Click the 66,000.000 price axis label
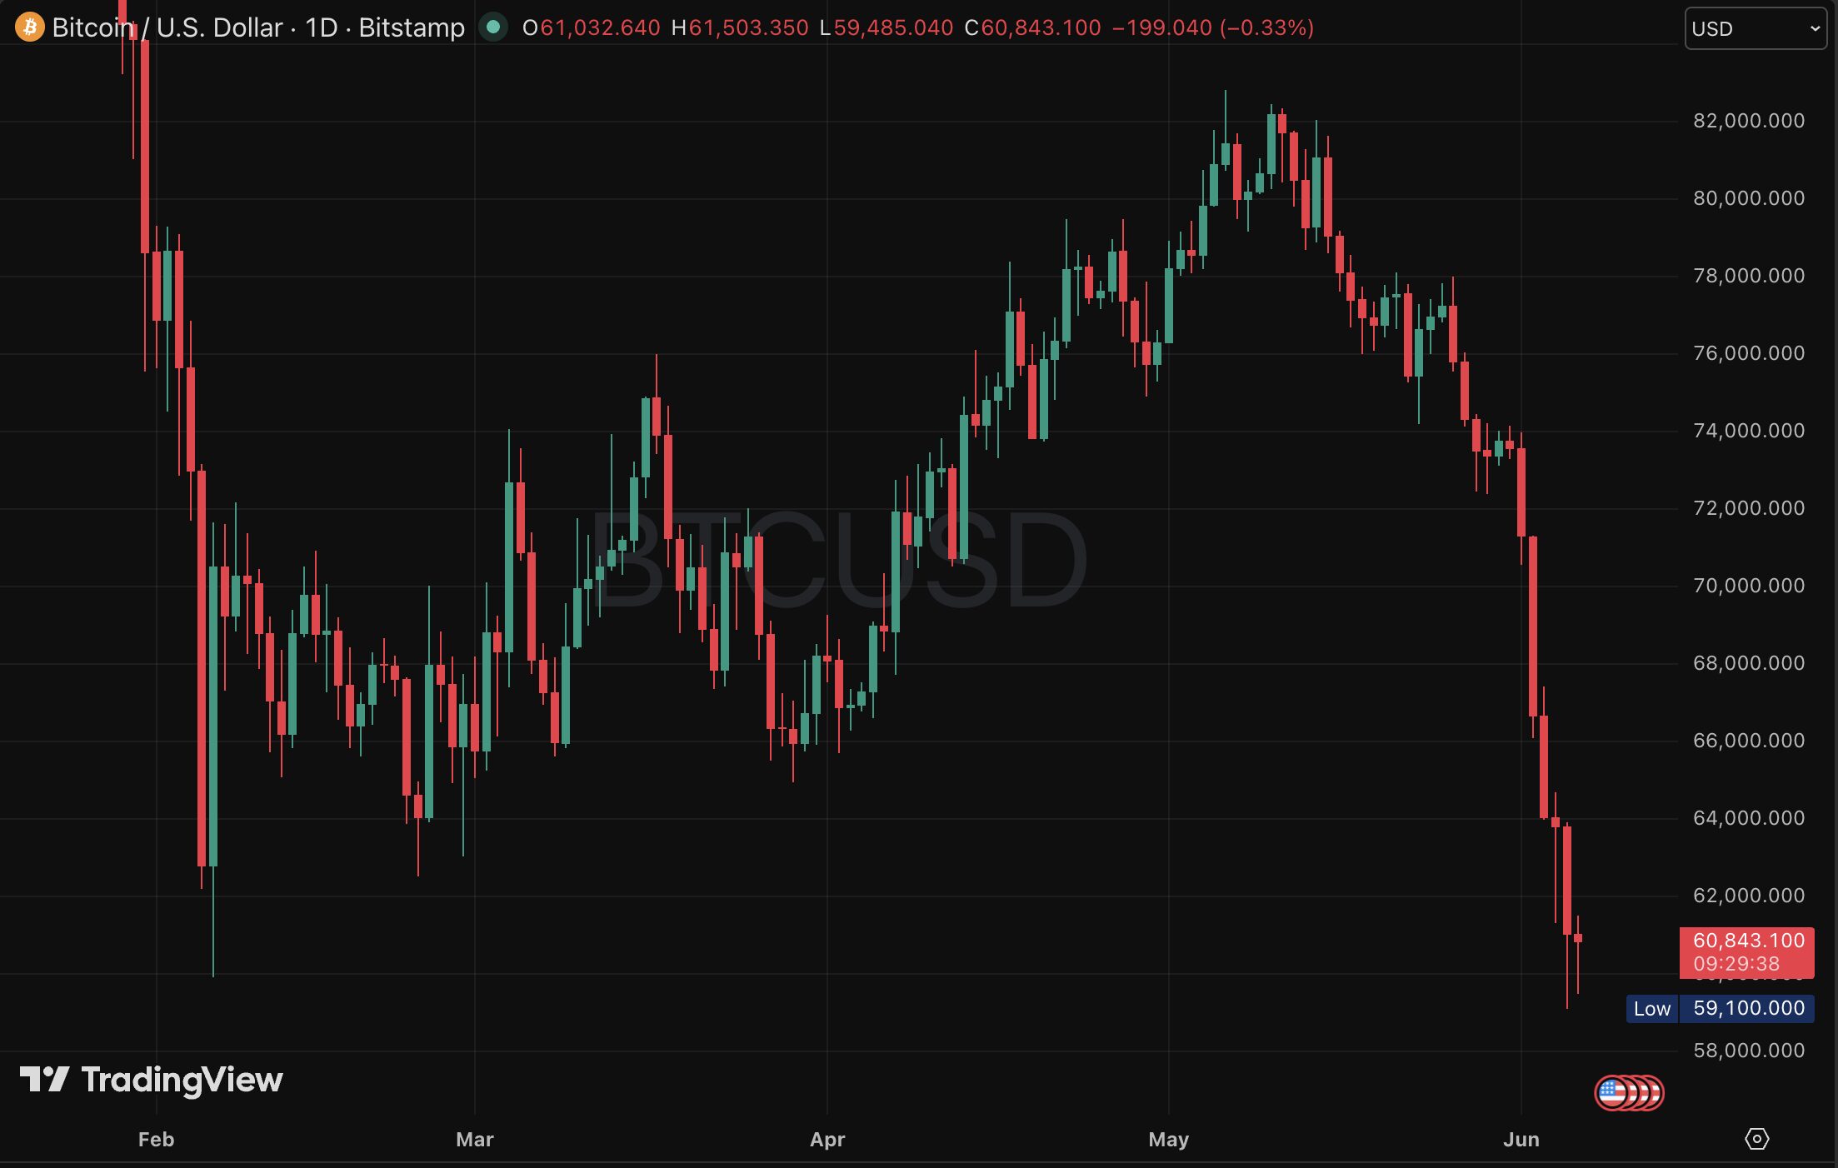Image resolution: width=1838 pixels, height=1168 pixels. (1749, 741)
